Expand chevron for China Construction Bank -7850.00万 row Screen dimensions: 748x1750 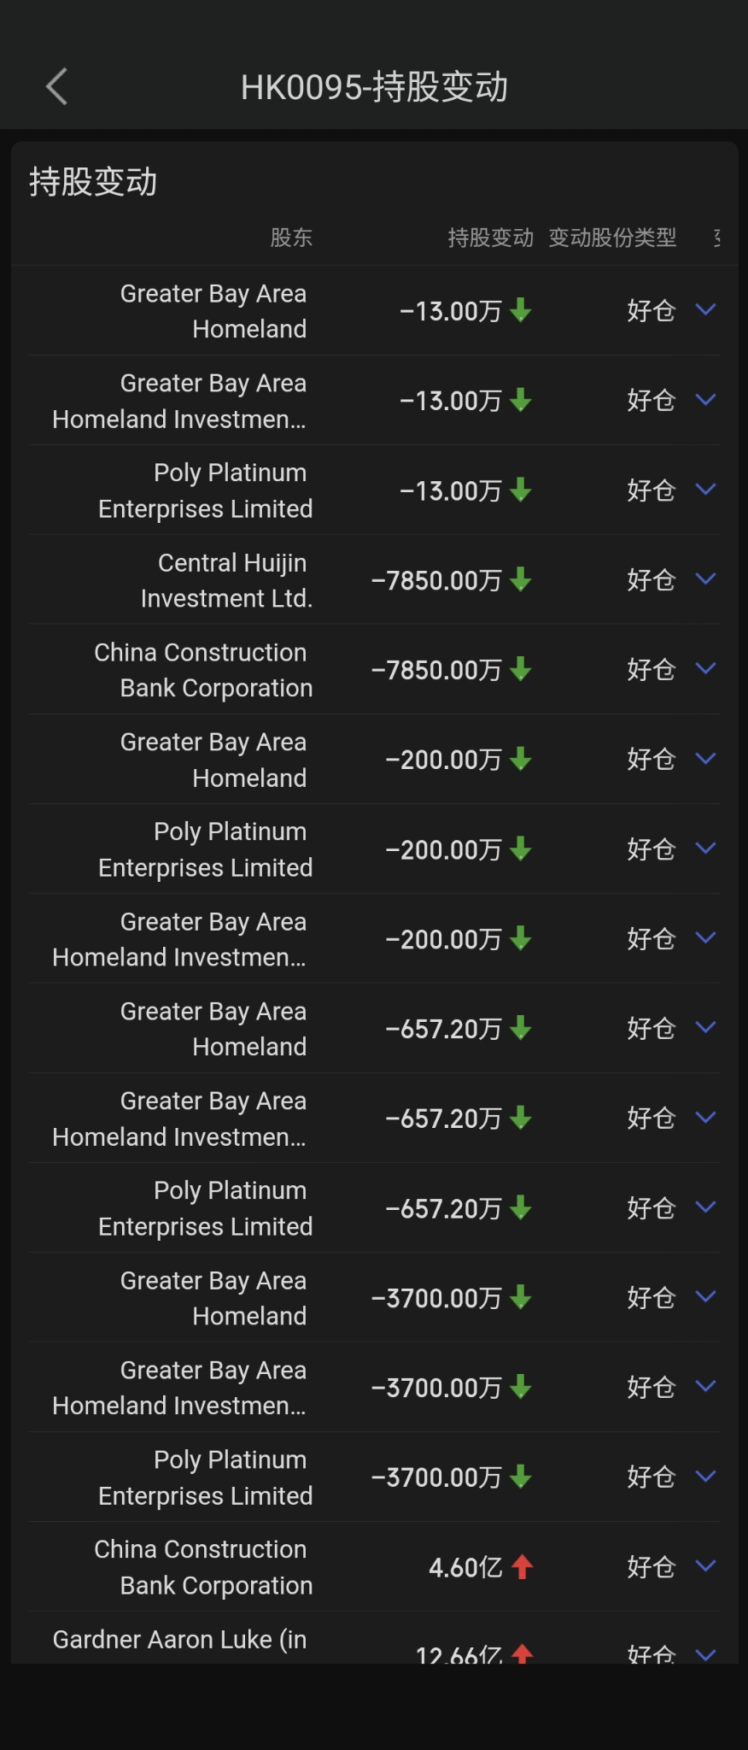(705, 669)
